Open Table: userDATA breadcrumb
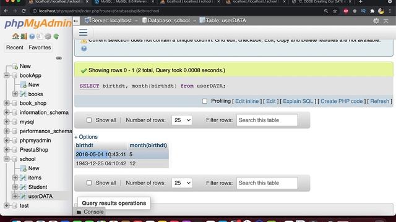The image size is (396, 222). (225, 20)
